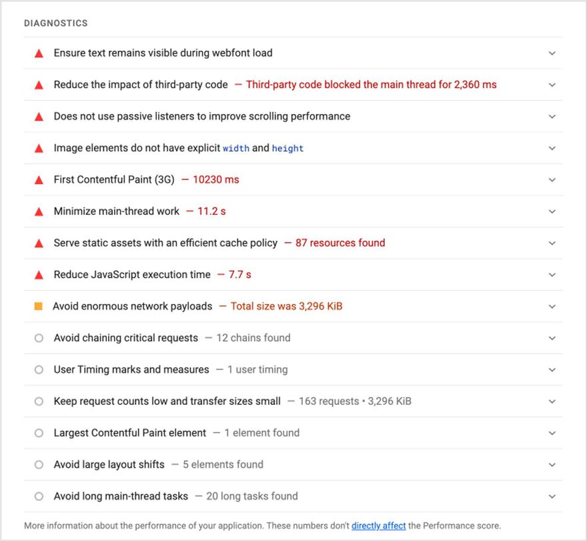Click orange square icon for enormous network payloads
This screenshot has height=541, width=587.
(x=38, y=306)
